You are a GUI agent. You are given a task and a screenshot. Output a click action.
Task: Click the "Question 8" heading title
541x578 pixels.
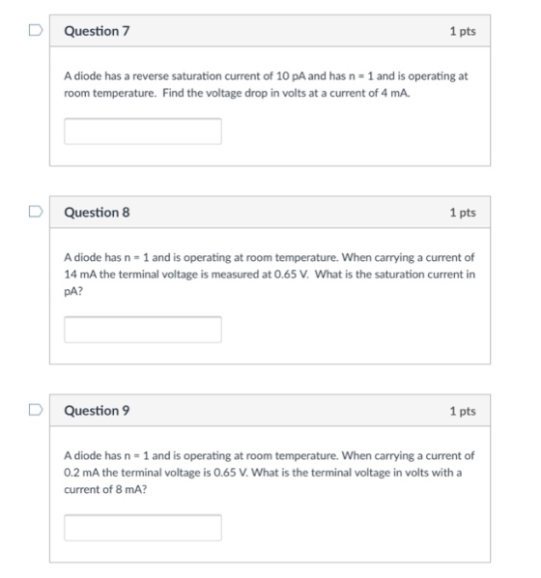97,213
